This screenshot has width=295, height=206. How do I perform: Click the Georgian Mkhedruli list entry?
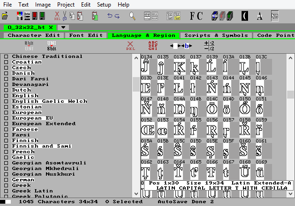pos(45,169)
